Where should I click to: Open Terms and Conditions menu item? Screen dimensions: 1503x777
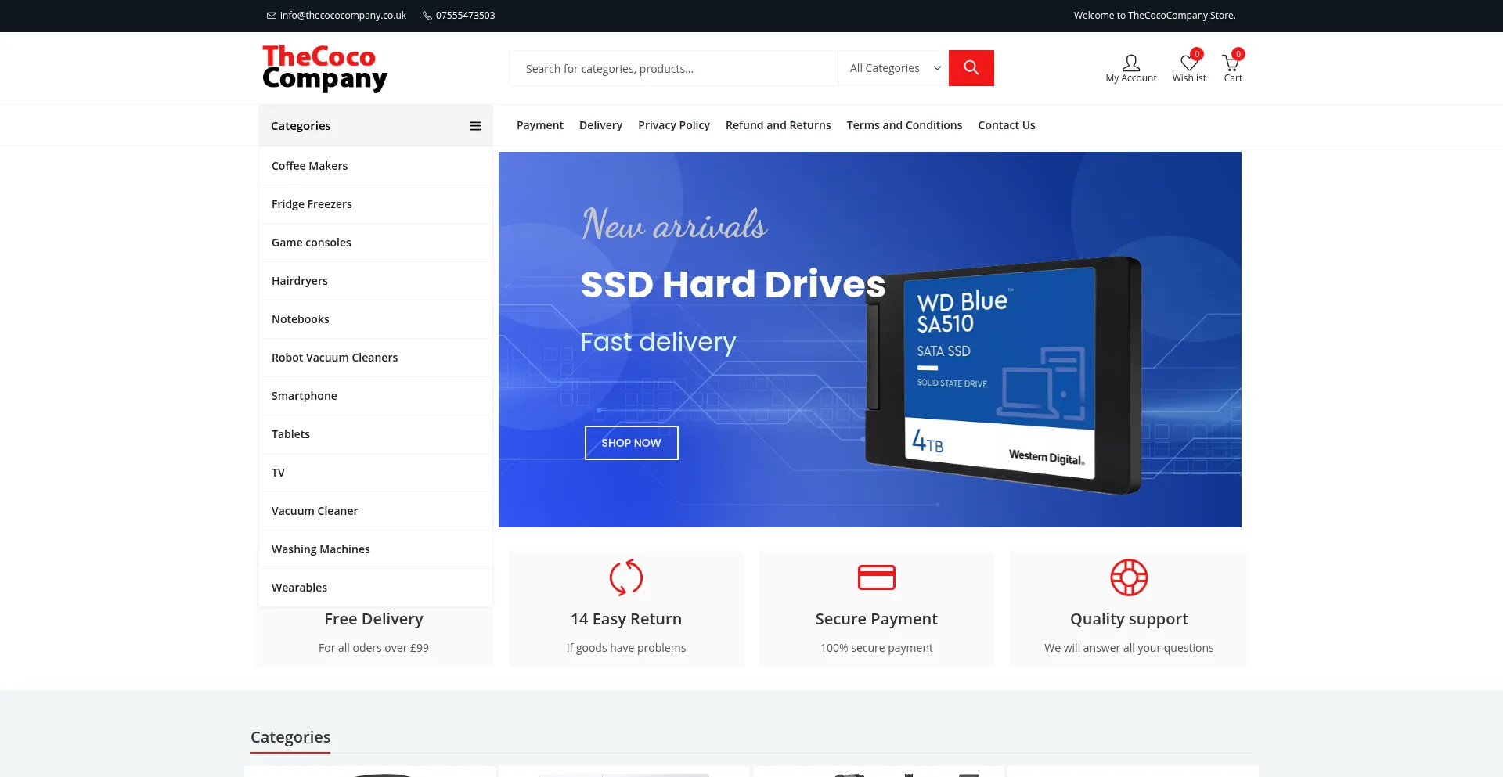tap(904, 125)
